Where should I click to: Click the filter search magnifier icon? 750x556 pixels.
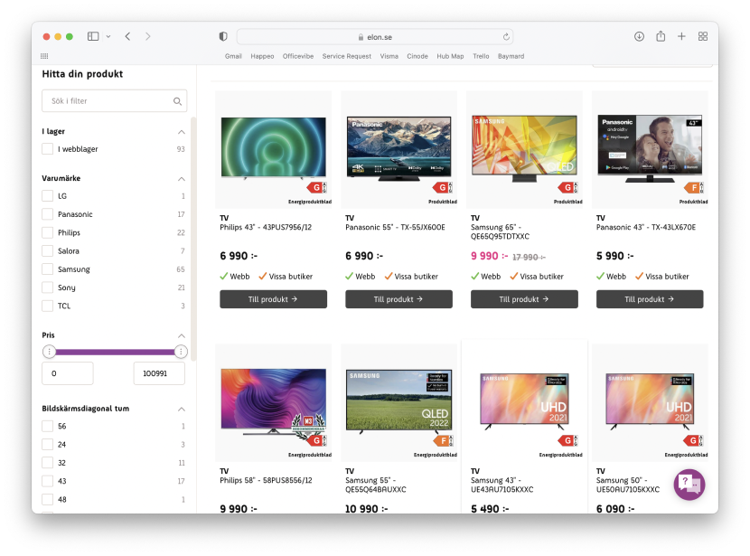tap(177, 101)
